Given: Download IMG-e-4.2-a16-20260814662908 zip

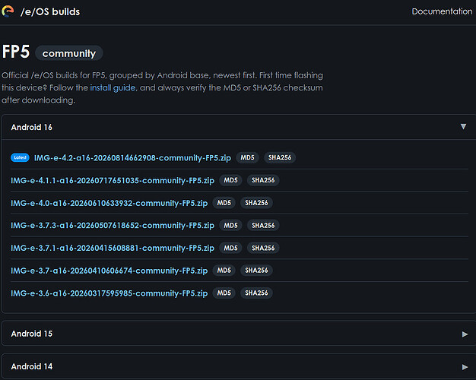Looking at the screenshot, I should pyautogui.click(x=132, y=158).
